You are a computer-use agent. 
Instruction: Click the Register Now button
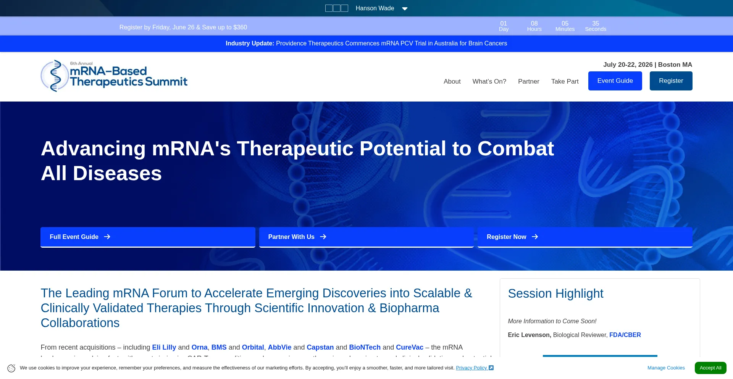click(x=585, y=237)
